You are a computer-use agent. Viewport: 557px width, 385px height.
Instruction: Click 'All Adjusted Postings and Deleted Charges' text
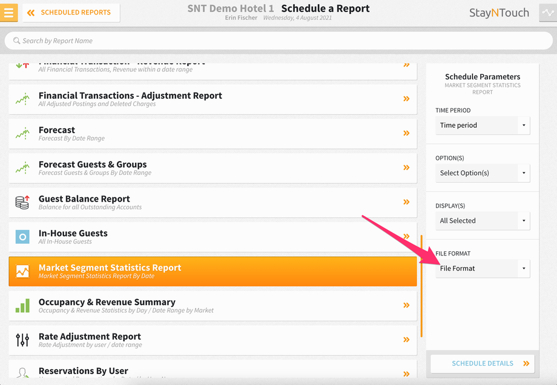tap(97, 104)
